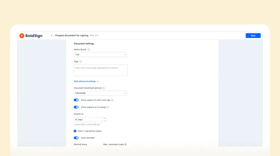The image size is (280, 156).
Task: Decrease expiry days with down arrow
Action: tap(104, 121)
